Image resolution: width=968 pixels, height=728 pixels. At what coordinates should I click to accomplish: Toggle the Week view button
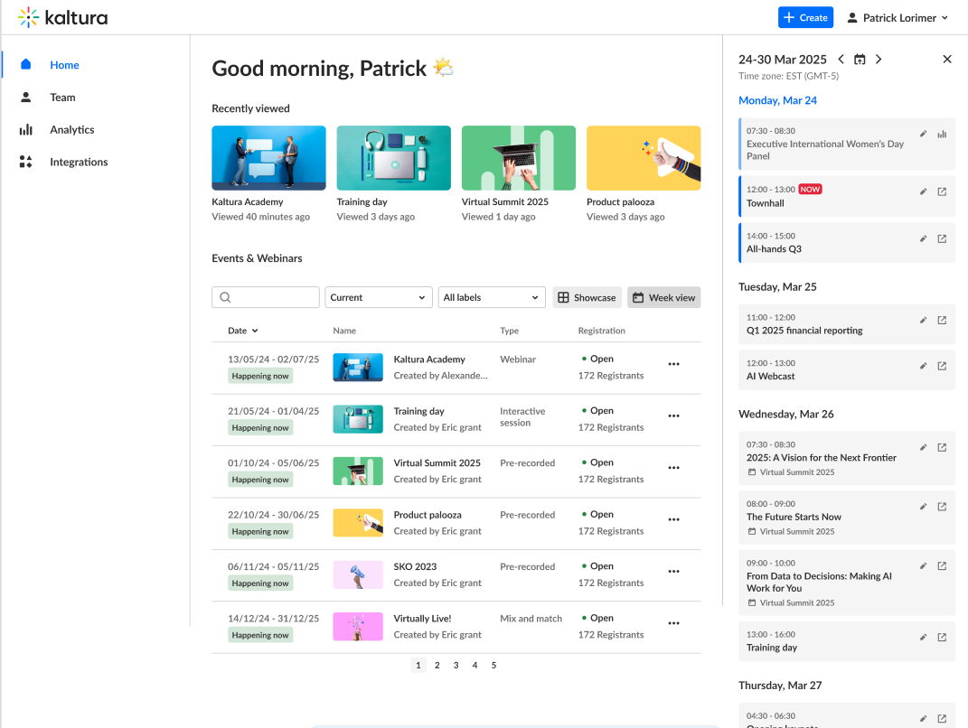coord(663,297)
